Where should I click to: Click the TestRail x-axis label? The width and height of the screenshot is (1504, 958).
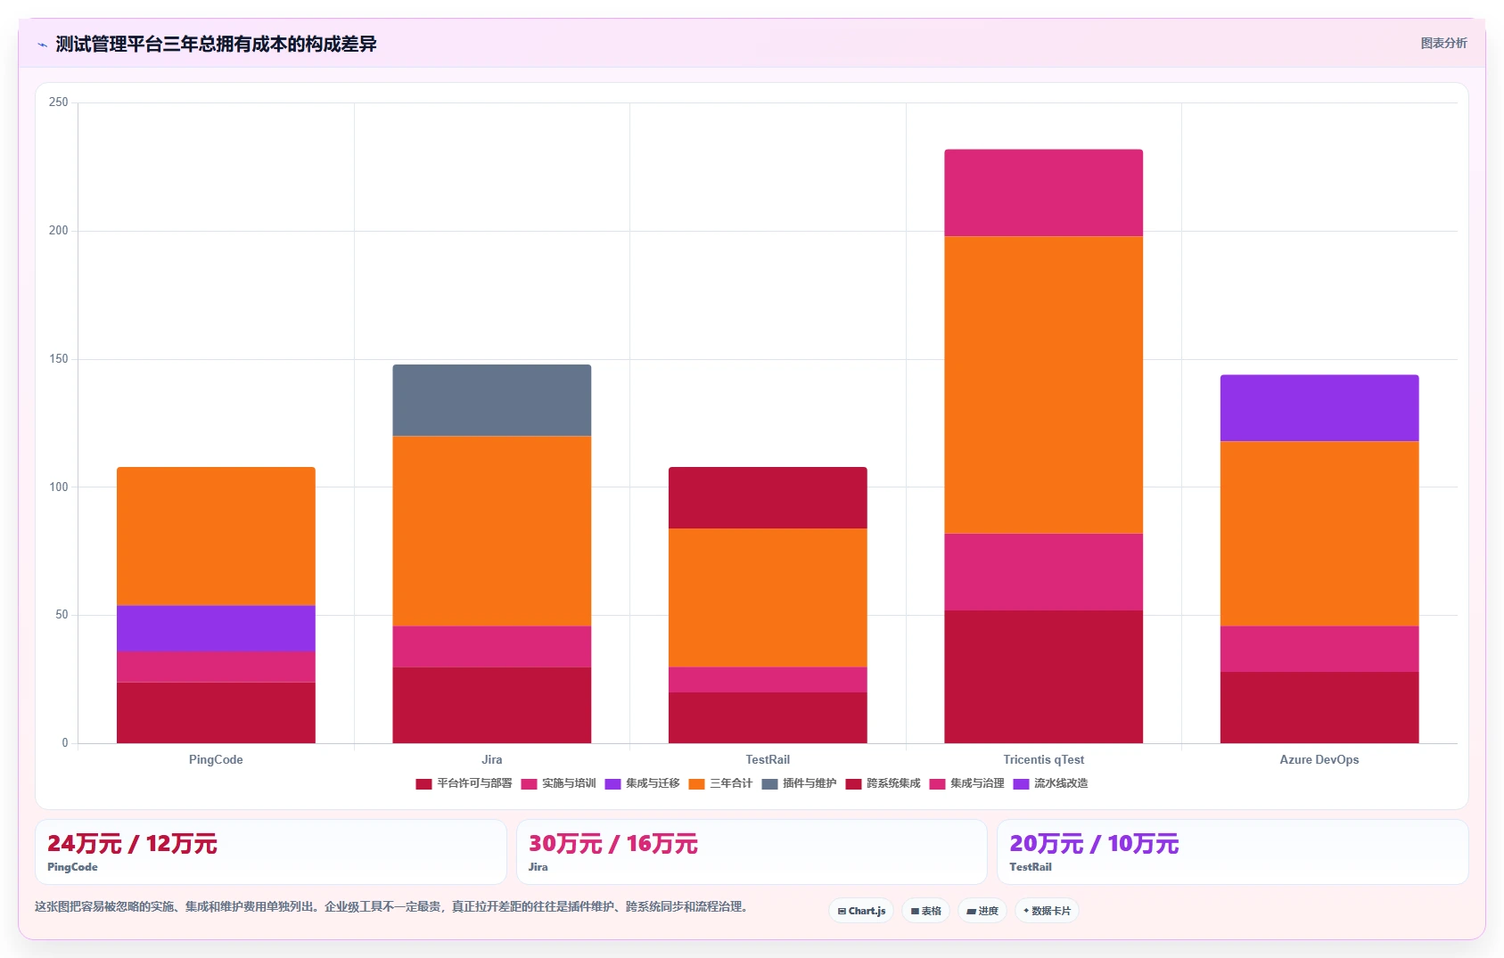click(768, 760)
